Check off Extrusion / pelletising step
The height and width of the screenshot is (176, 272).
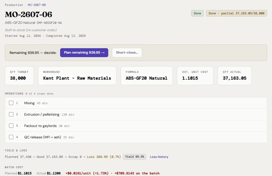tap(11, 114)
